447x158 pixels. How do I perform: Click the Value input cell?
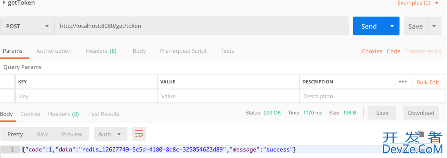coord(228,96)
